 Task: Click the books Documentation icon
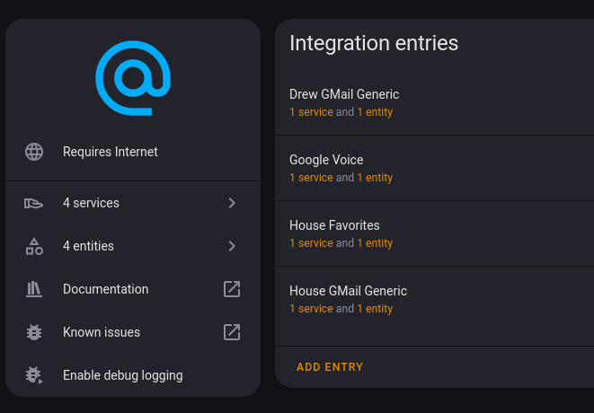coord(34,289)
